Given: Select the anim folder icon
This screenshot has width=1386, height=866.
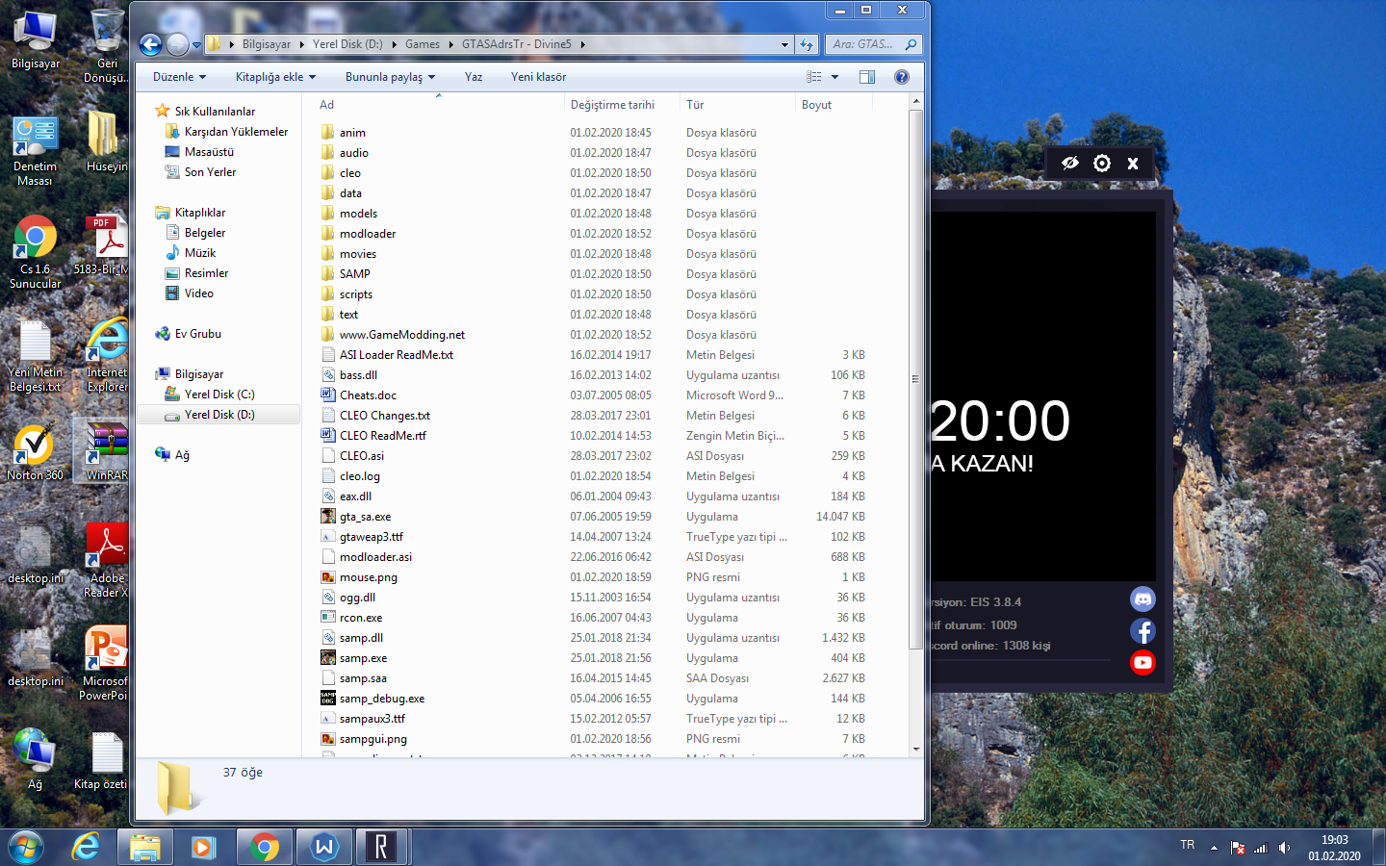Looking at the screenshot, I should tap(328, 133).
